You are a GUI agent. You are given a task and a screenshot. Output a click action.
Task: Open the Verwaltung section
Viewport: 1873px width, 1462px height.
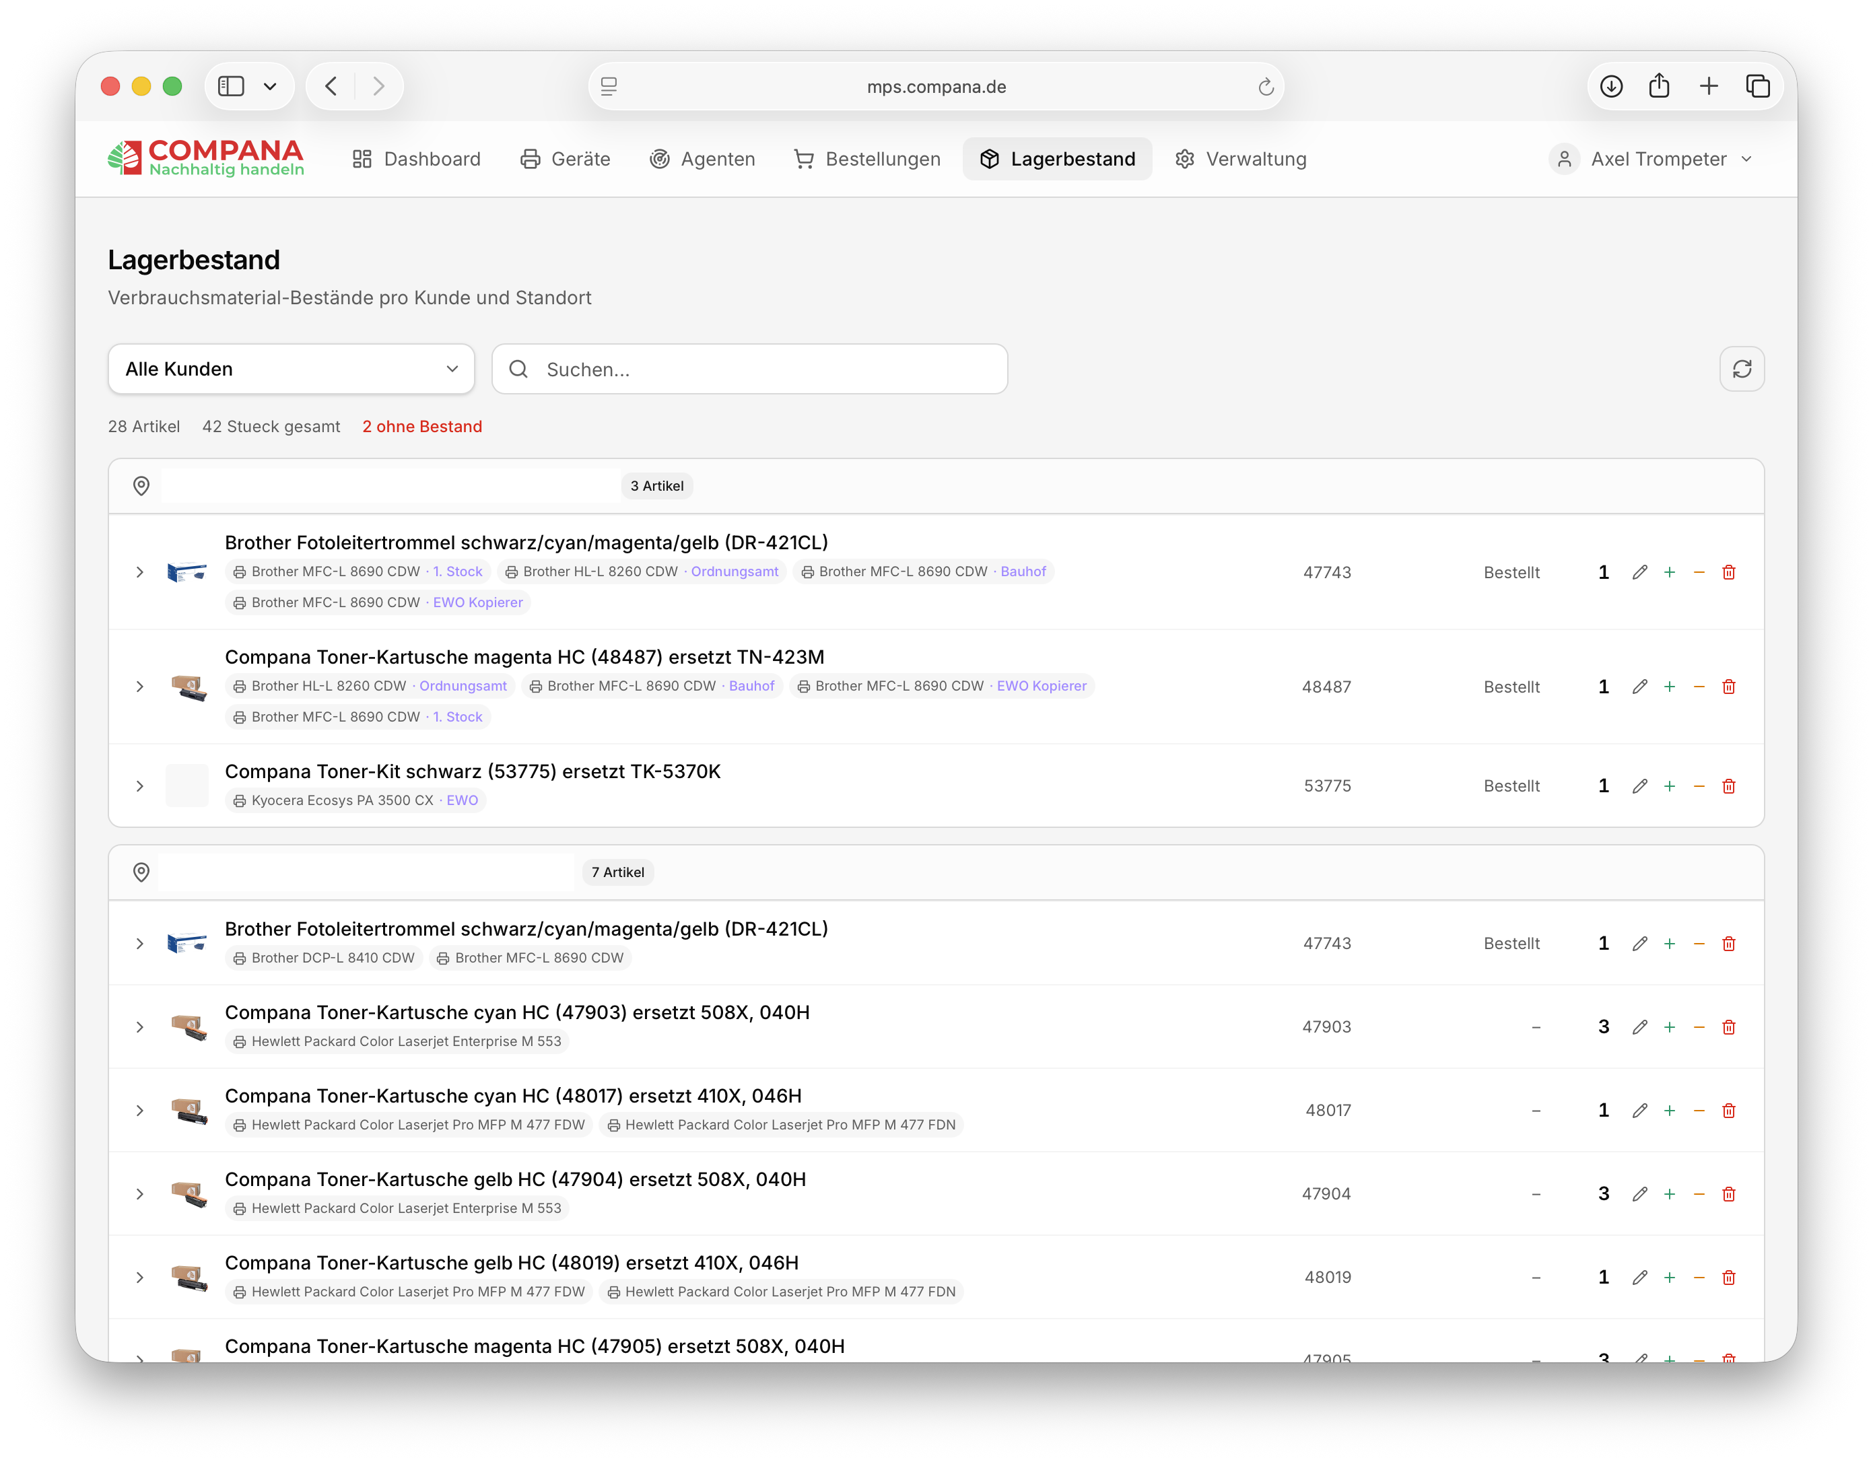[x=1241, y=159]
